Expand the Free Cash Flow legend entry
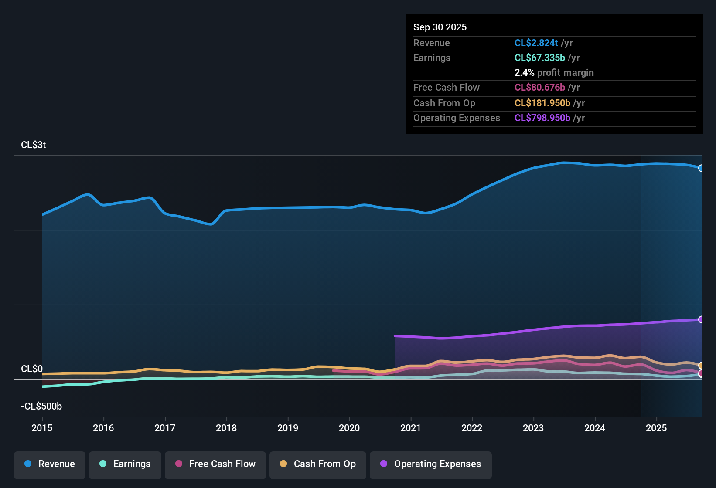The image size is (716, 488). point(215,464)
